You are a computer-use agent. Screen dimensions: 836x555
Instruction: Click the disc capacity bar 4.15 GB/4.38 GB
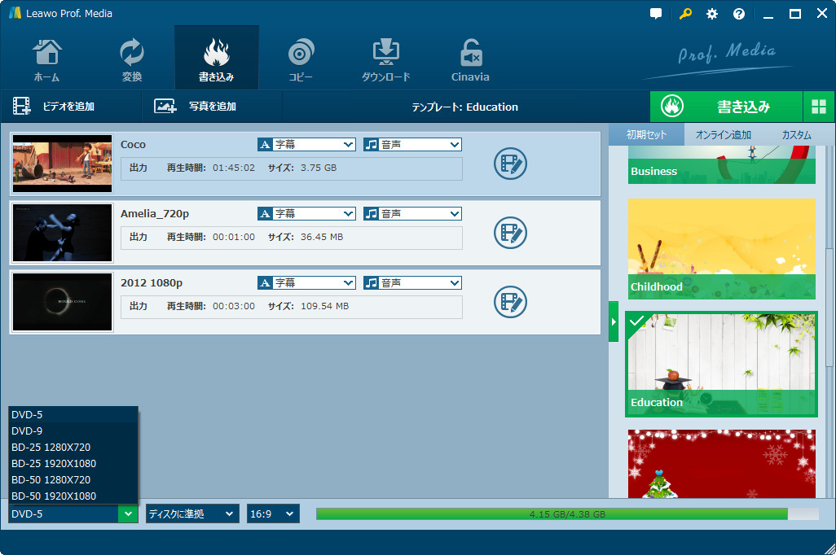click(x=567, y=514)
